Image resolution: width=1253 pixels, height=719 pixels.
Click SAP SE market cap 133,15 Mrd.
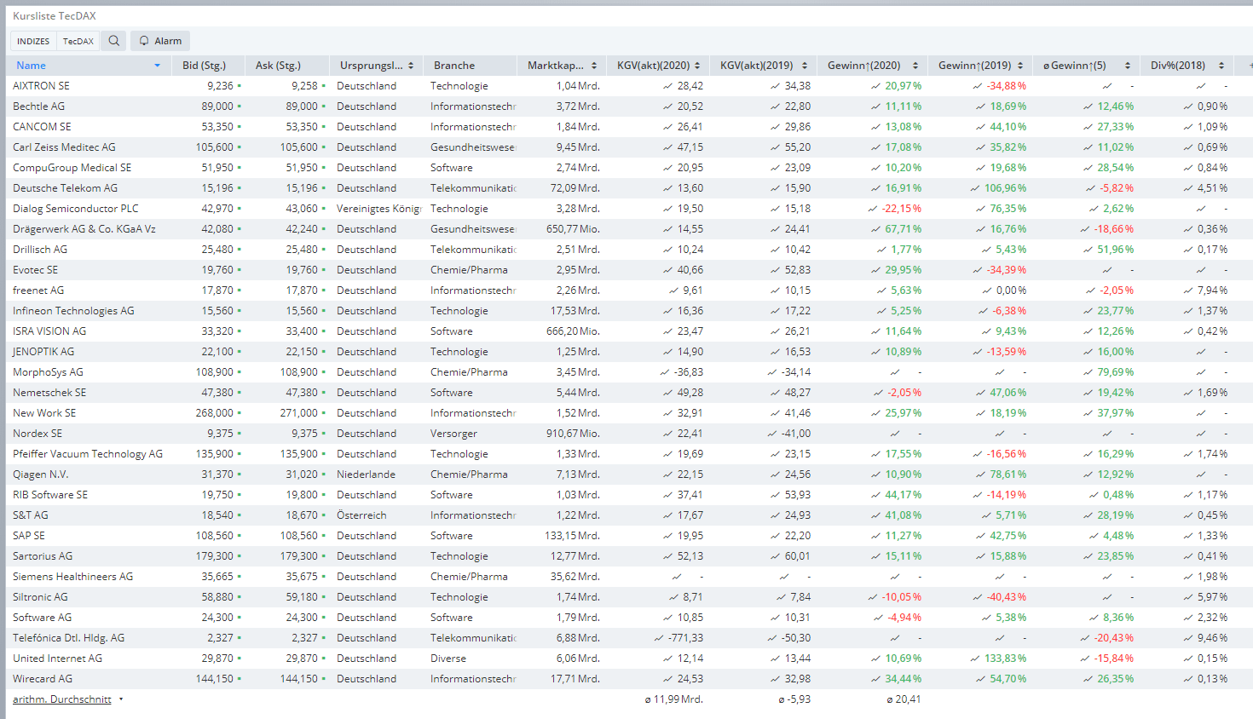click(572, 536)
